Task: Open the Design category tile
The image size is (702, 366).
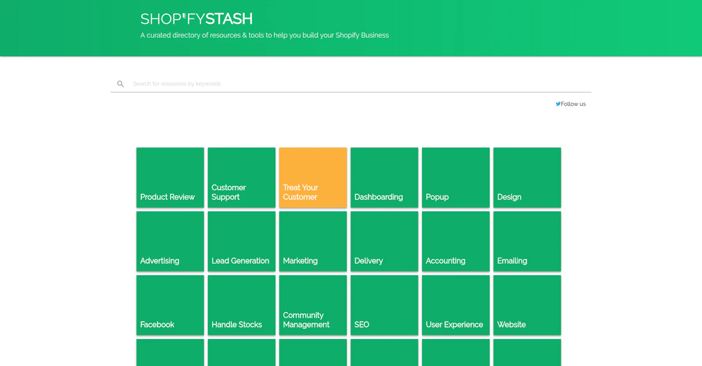Action: (527, 178)
